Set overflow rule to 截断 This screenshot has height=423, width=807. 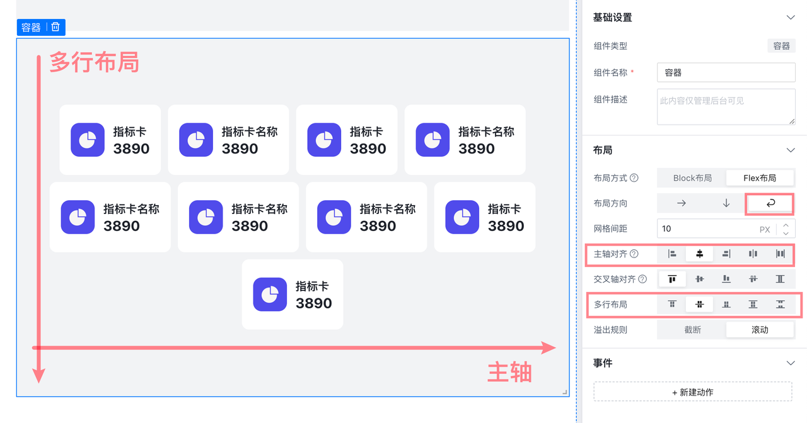click(692, 330)
